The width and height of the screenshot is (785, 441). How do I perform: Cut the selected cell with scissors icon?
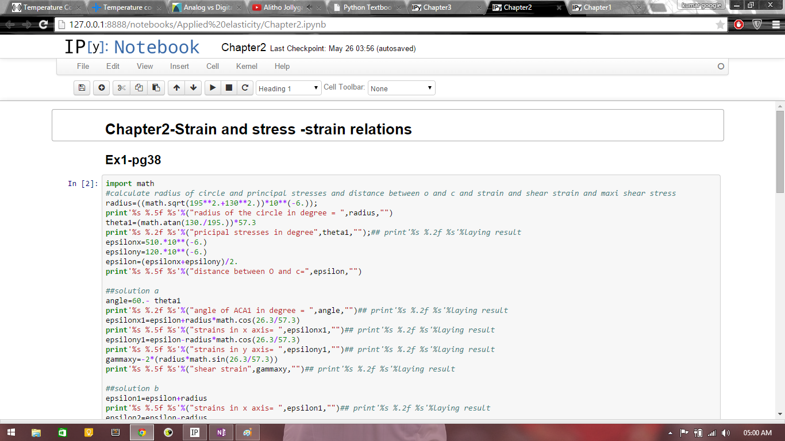121,88
